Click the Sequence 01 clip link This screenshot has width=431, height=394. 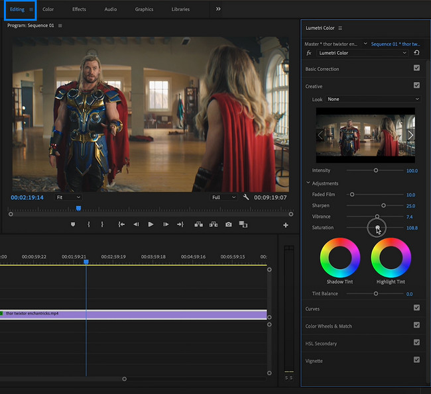pyautogui.click(x=395, y=44)
